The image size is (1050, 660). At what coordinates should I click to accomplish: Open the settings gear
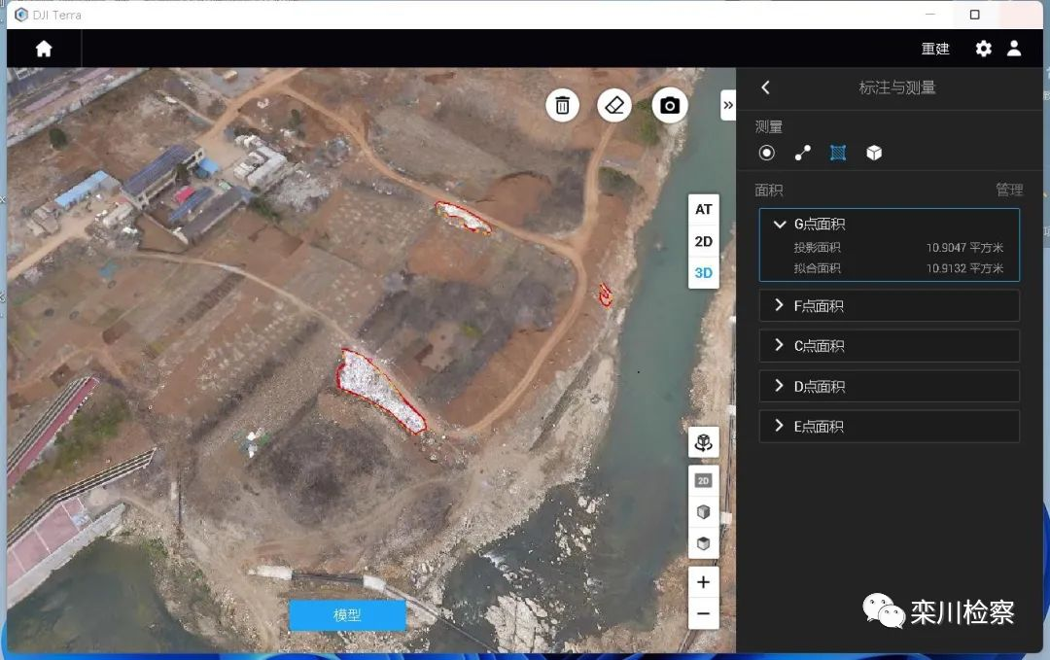pyautogui.click(x=983, y=49)
